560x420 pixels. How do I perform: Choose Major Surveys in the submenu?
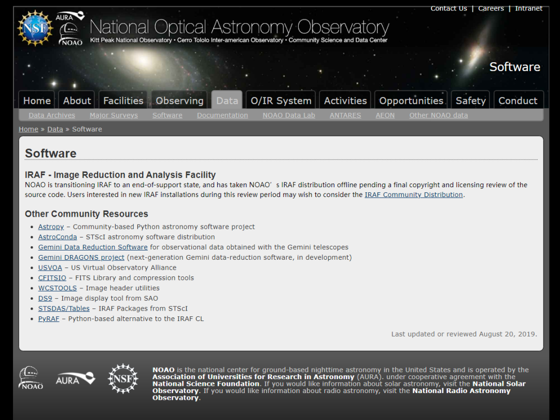[x=114, y=115]
